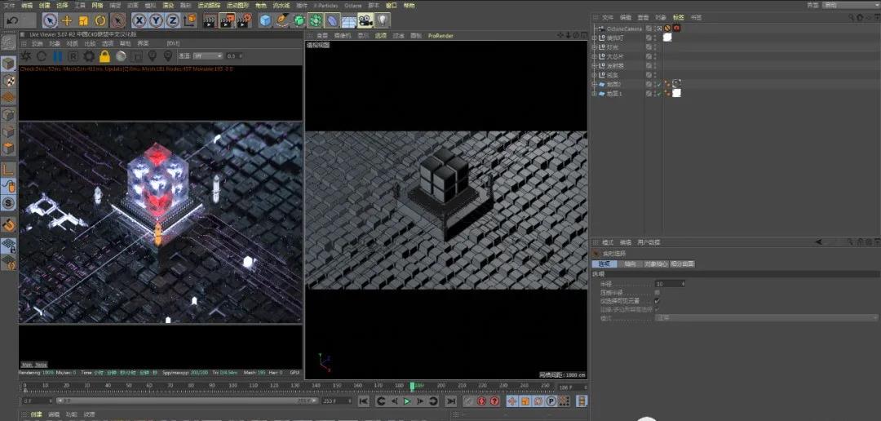Click the green playhead marker on timeline
Image resolution: width=881 pixels, height=421 pixels.
click(x=412, y=386)
